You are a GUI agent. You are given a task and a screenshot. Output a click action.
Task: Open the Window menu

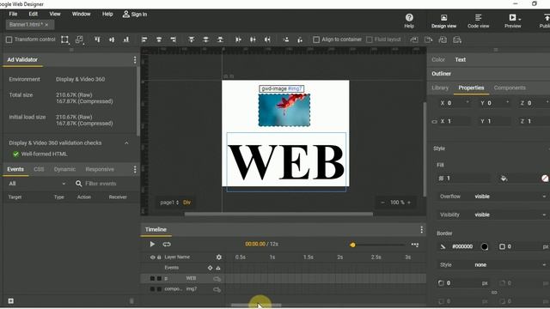tap(81, 14)
